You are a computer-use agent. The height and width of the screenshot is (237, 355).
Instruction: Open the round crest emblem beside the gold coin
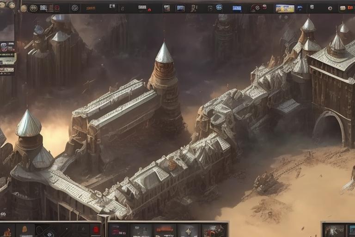pos(34,8)
